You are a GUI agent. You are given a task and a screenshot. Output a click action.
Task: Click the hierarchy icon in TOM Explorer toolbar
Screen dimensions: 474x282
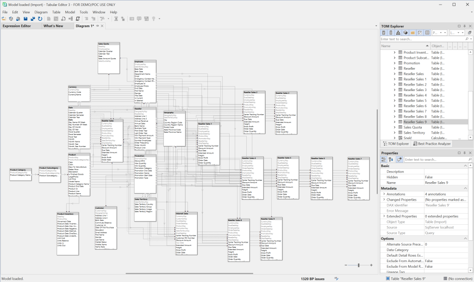[399, 32]
